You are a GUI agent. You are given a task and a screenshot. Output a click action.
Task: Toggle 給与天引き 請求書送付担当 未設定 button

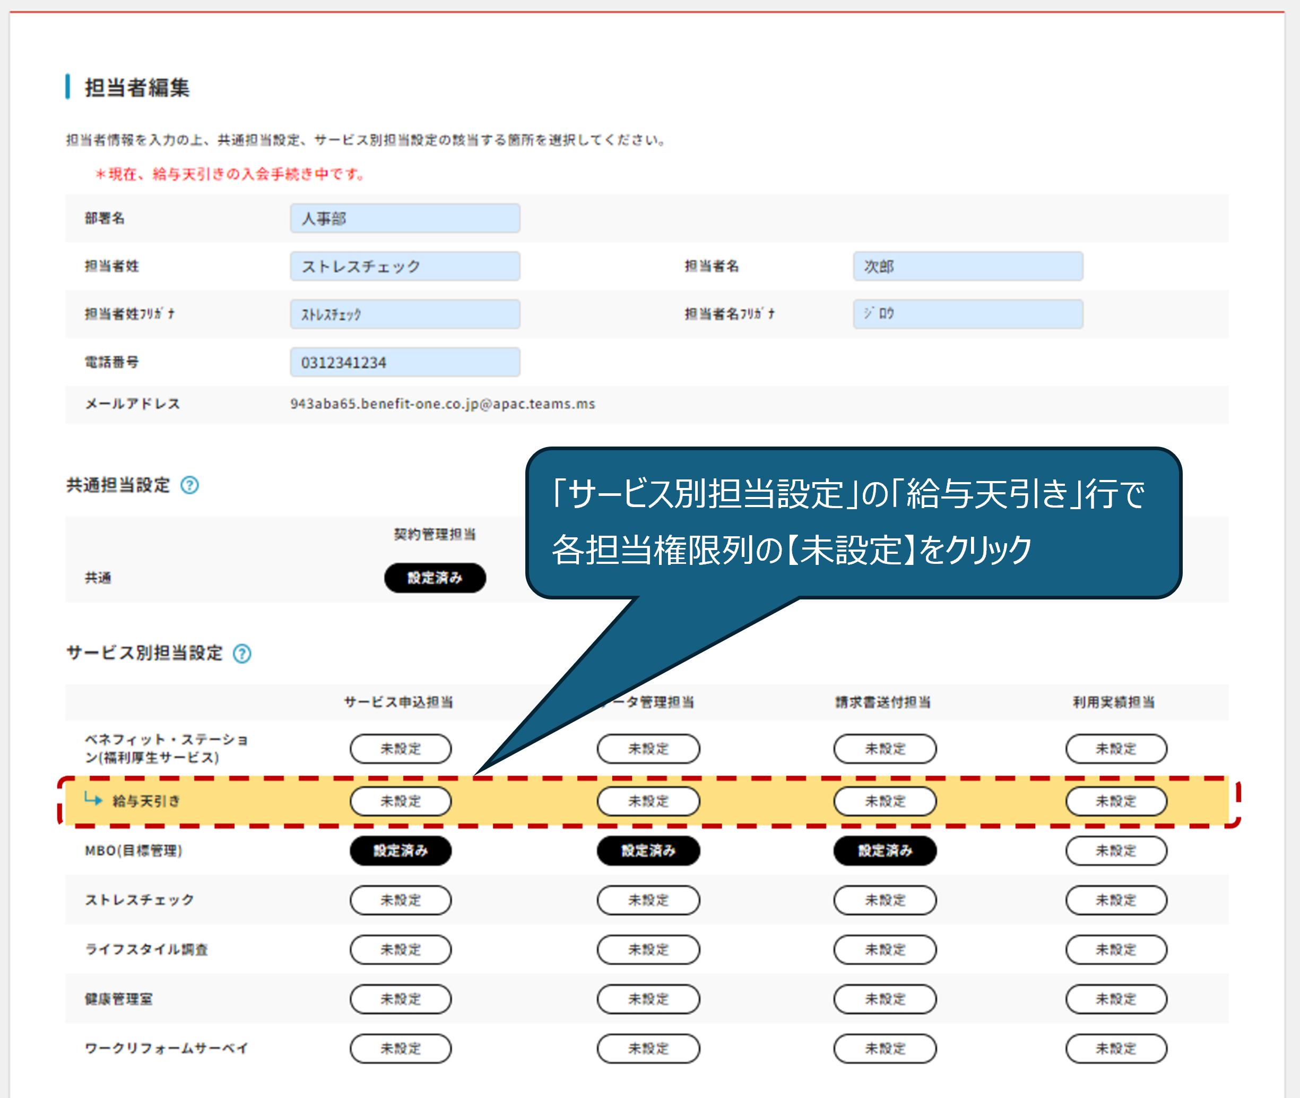885,801
